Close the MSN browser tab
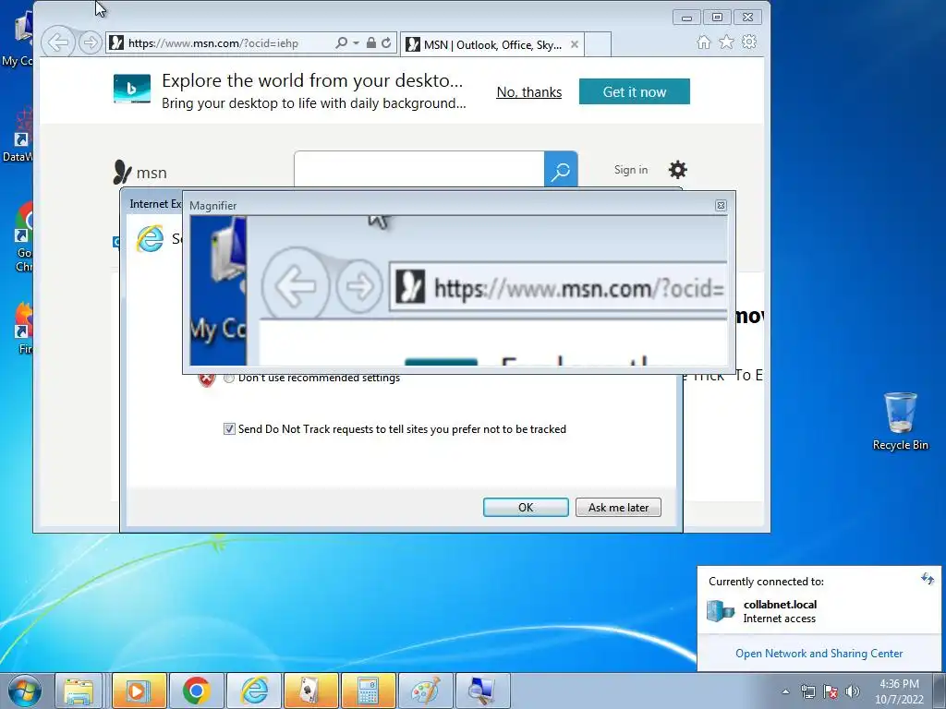This screenshot has height=709, width=946. (x=575, y=44)
